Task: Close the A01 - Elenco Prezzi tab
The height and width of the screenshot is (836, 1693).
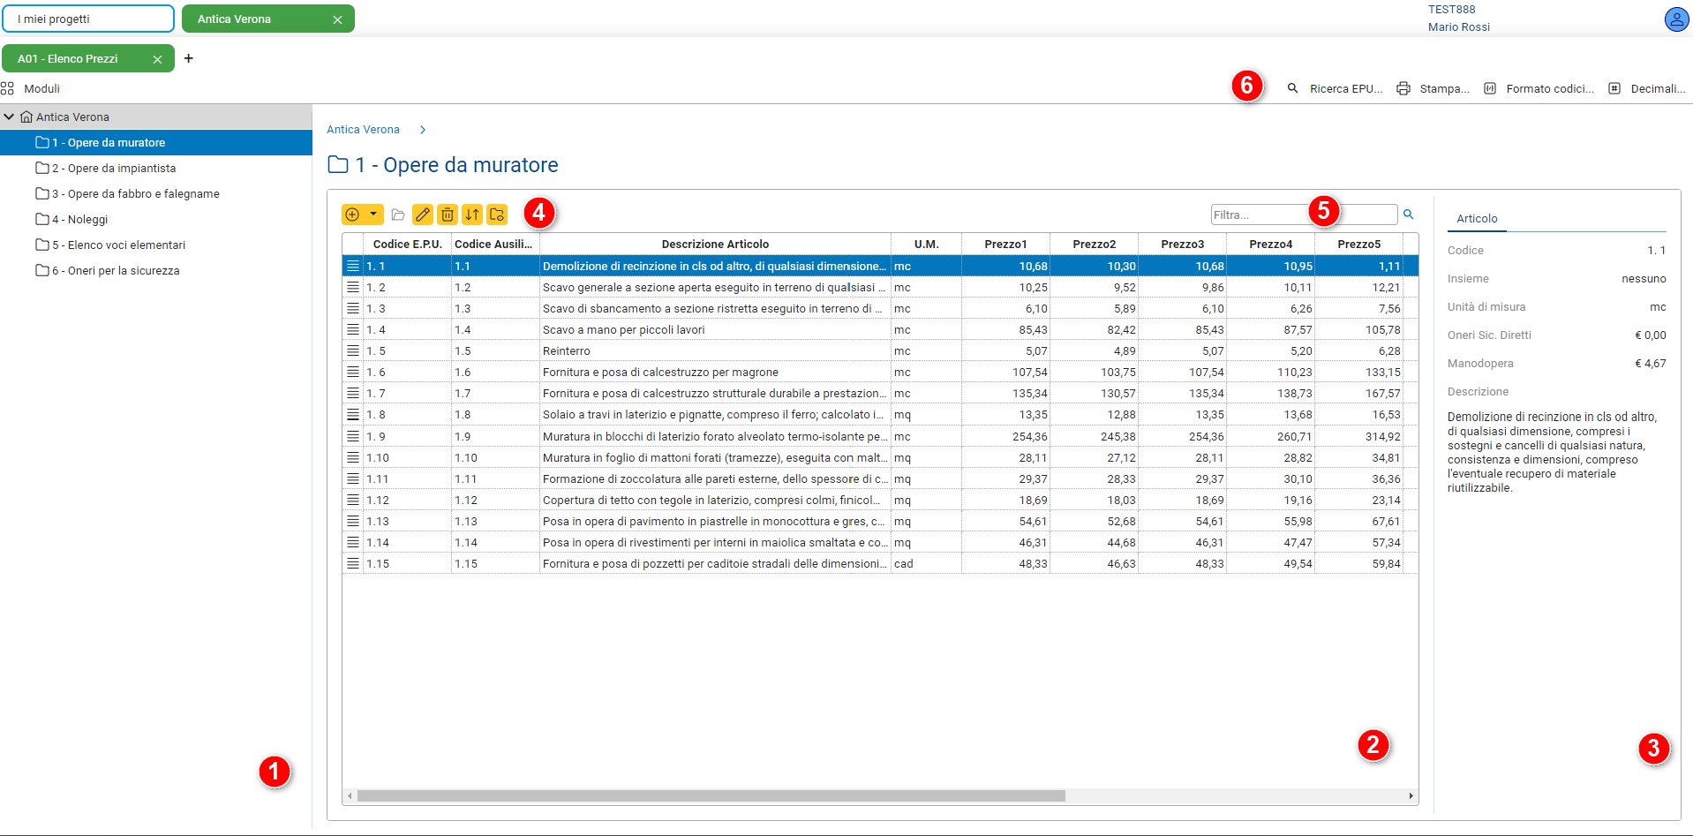Action: point(157,59)
